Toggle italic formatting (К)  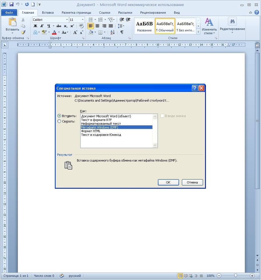pos(42,26)
